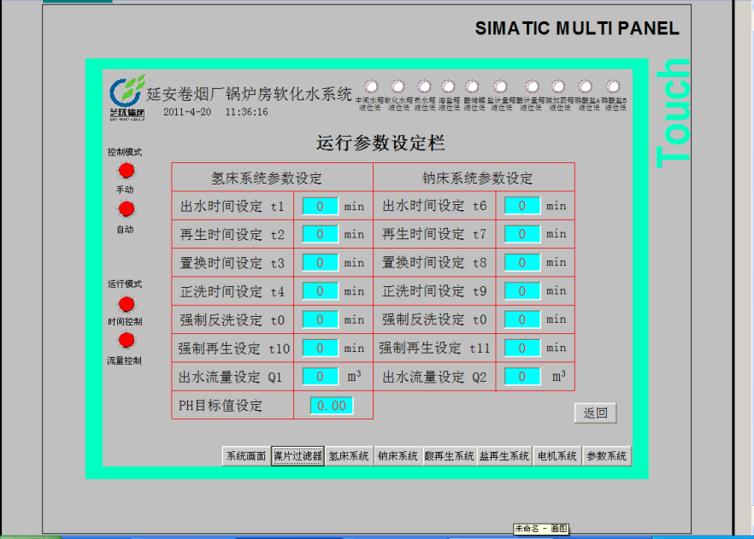
Task: Switch control mode to 自动 (auto)
Action: [127, 210]
